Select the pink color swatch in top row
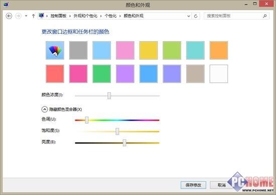Screen dimensions: 276x195 pos(125,50)
